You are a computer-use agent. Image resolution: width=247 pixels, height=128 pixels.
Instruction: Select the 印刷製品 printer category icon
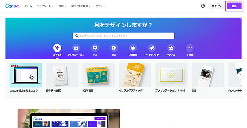(133, 48)
